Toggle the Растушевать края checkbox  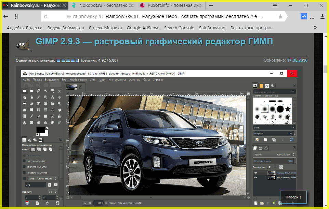pyautogui.click(x=24, y=161)
